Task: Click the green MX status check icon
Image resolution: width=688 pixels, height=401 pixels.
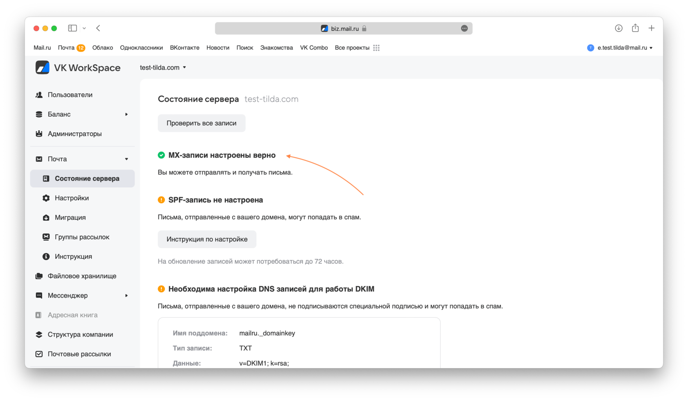Action: [161, 155]
